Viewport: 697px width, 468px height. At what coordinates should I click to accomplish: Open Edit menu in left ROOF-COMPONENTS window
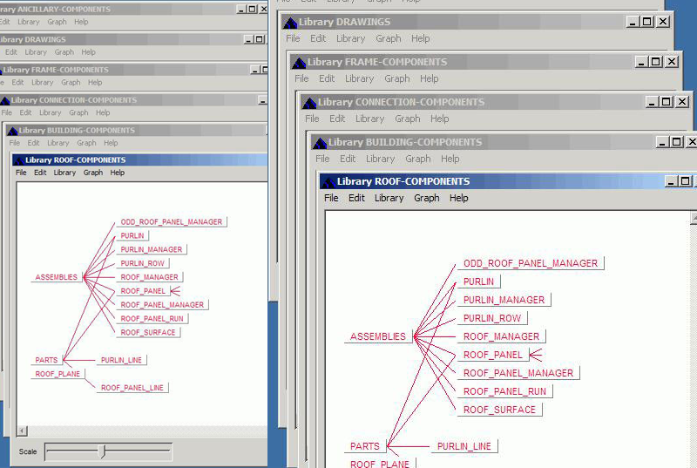[x=40, y=173]
